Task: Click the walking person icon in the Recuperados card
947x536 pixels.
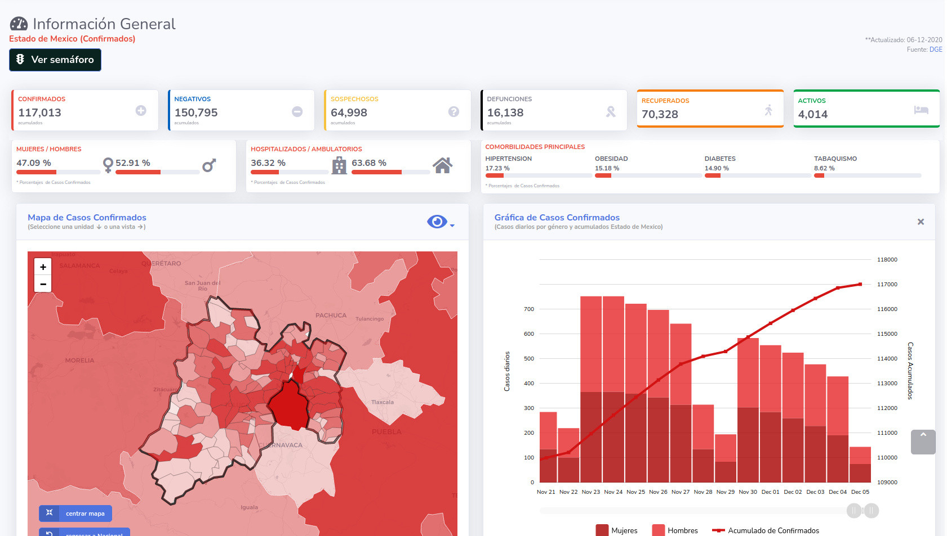Action: pyautogui.click(x=768, y=110)
